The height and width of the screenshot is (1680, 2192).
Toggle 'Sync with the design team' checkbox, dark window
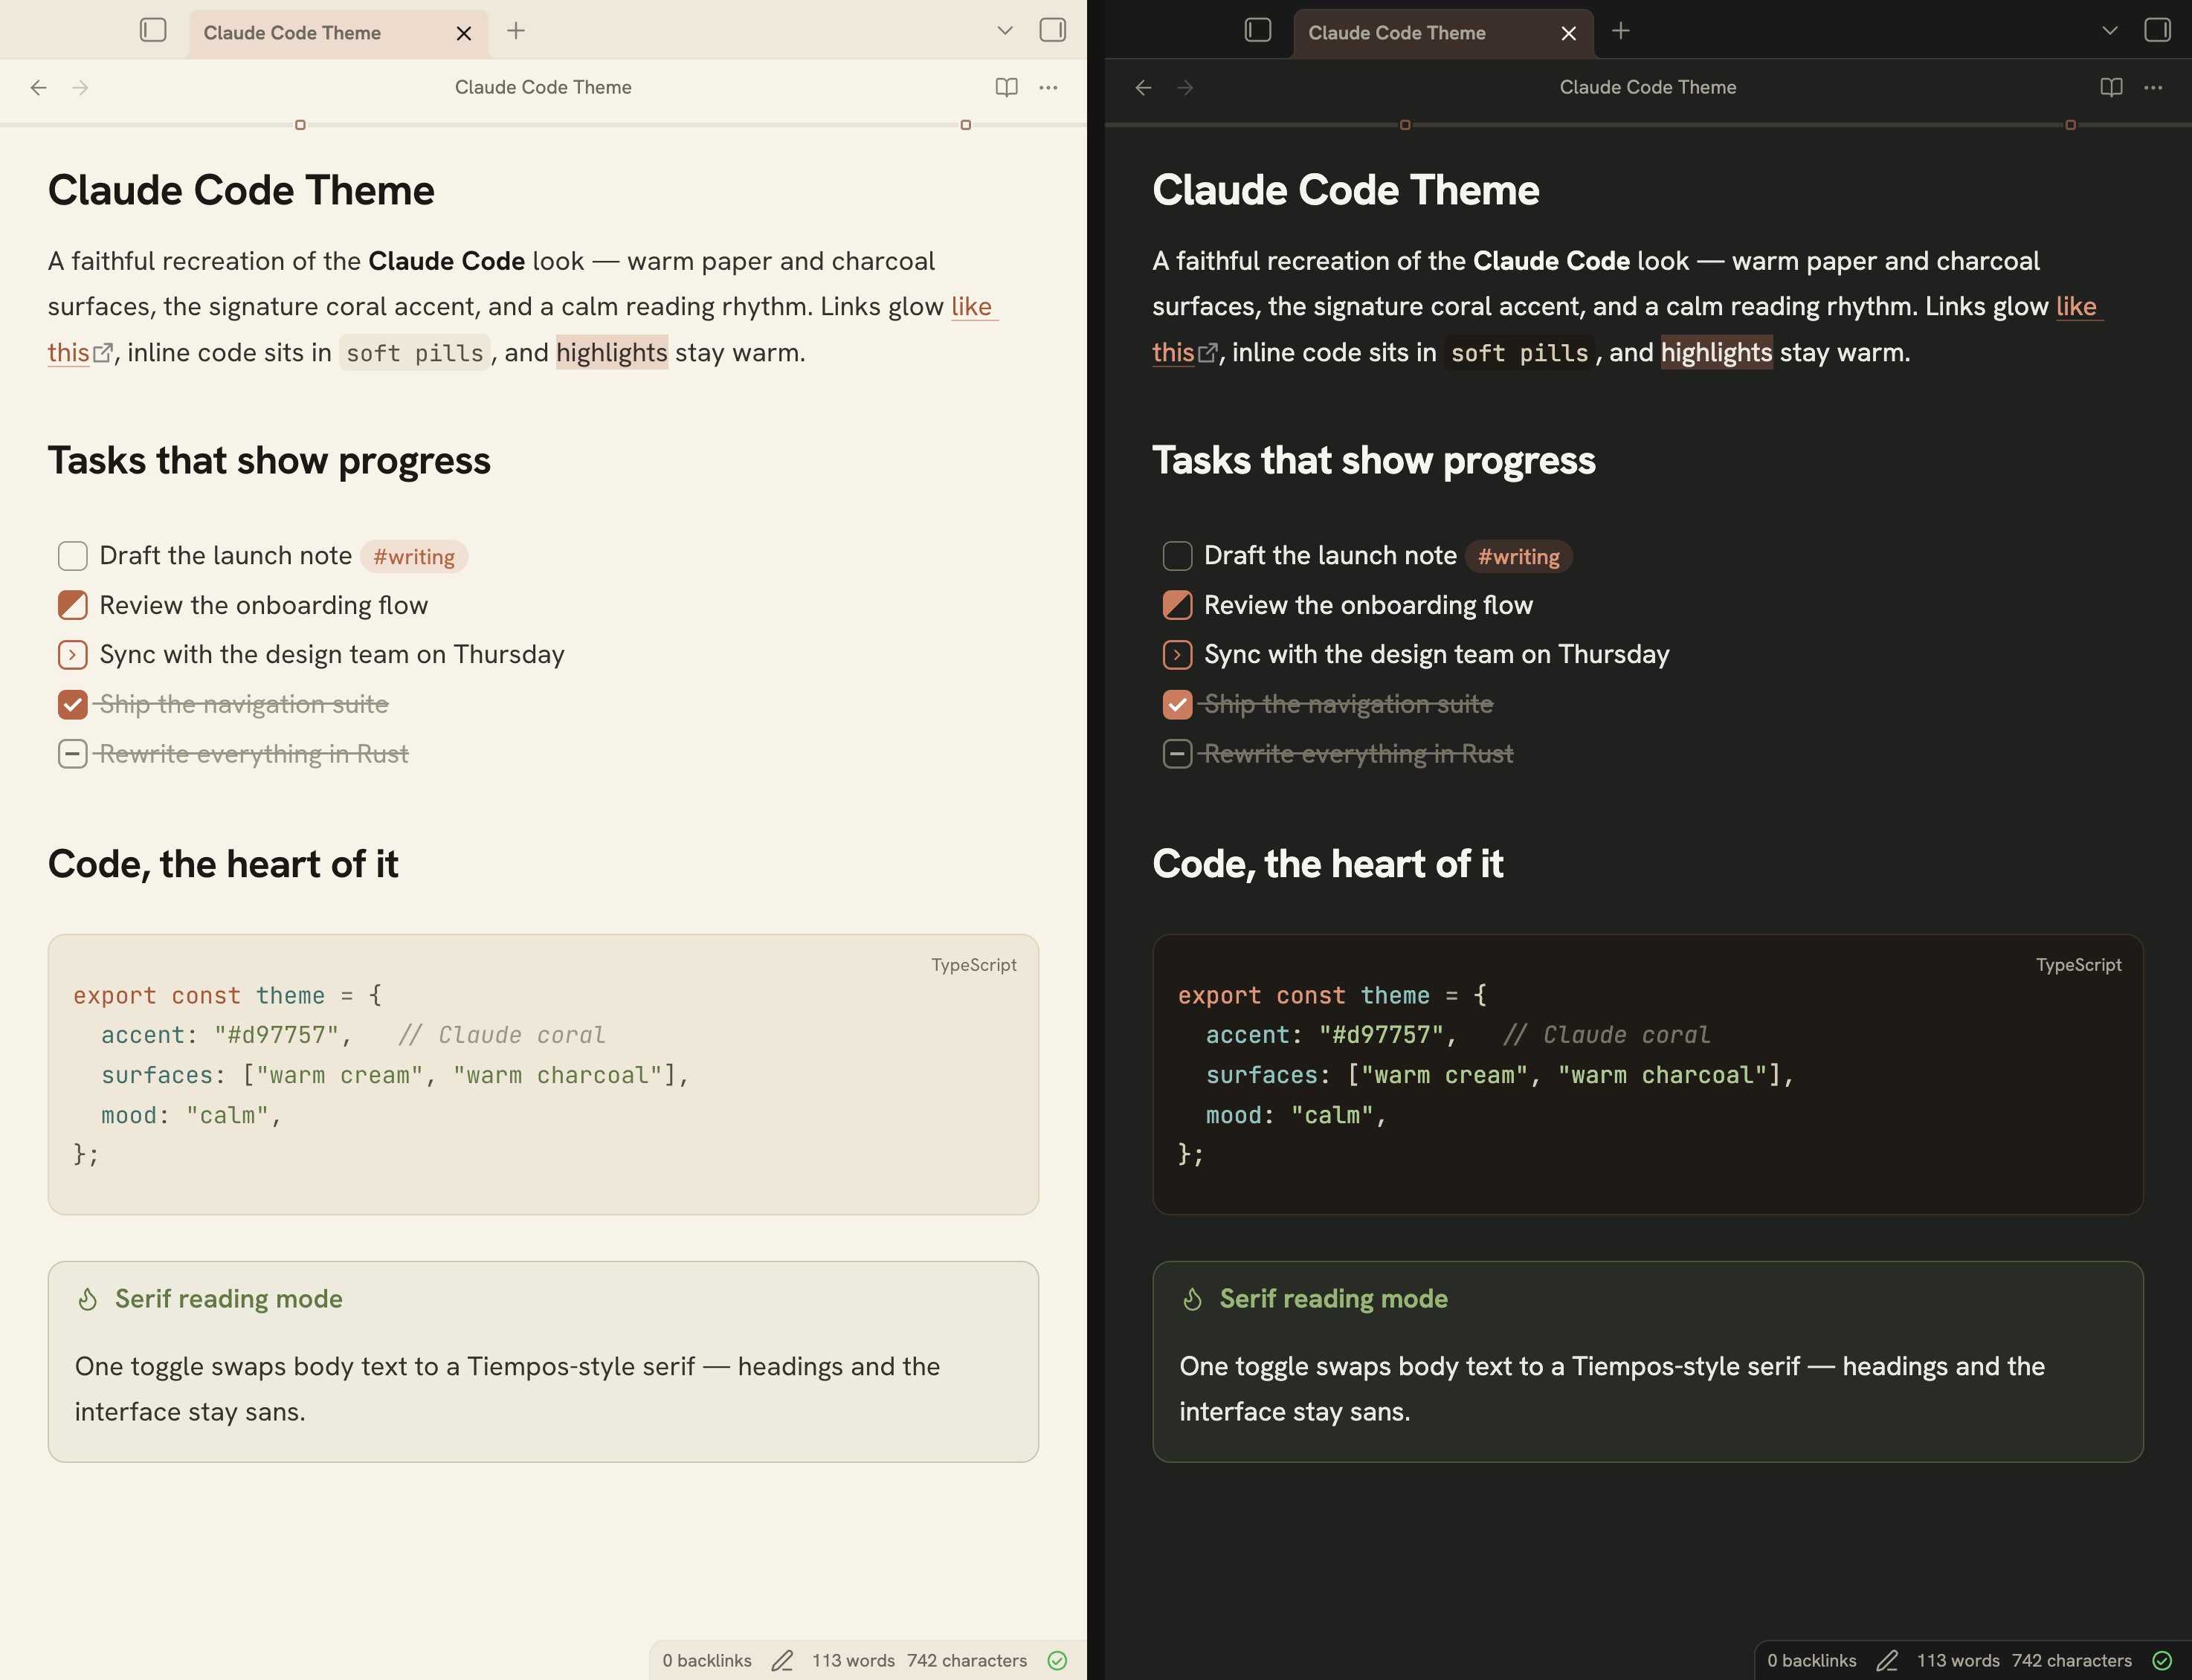tap(1178, 655)
